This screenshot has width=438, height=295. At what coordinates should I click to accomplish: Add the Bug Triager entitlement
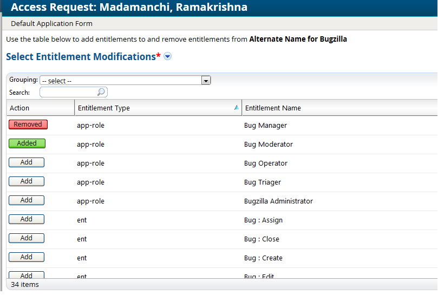point(27,181)
